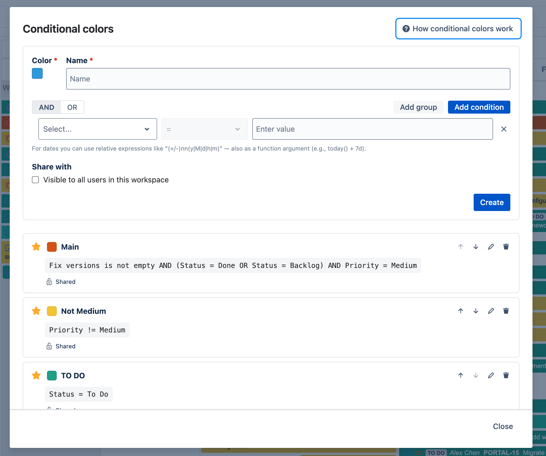Image resolution: width=546 pixels, height=456 pixels.
Task: Click the yellow color swatch of Not Medium
Action: coord(52,311)
